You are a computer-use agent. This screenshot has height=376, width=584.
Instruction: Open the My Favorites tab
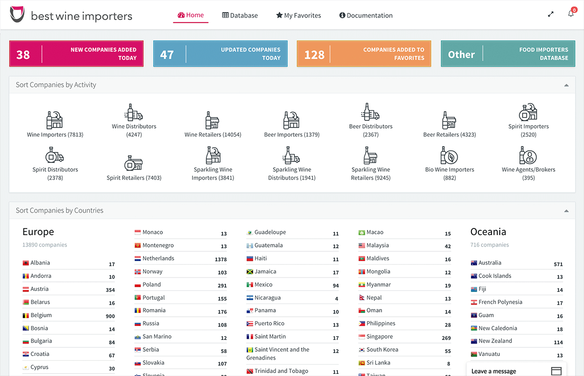[x=298, y=15]
